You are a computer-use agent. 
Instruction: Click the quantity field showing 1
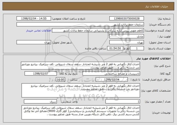point(123,102)
